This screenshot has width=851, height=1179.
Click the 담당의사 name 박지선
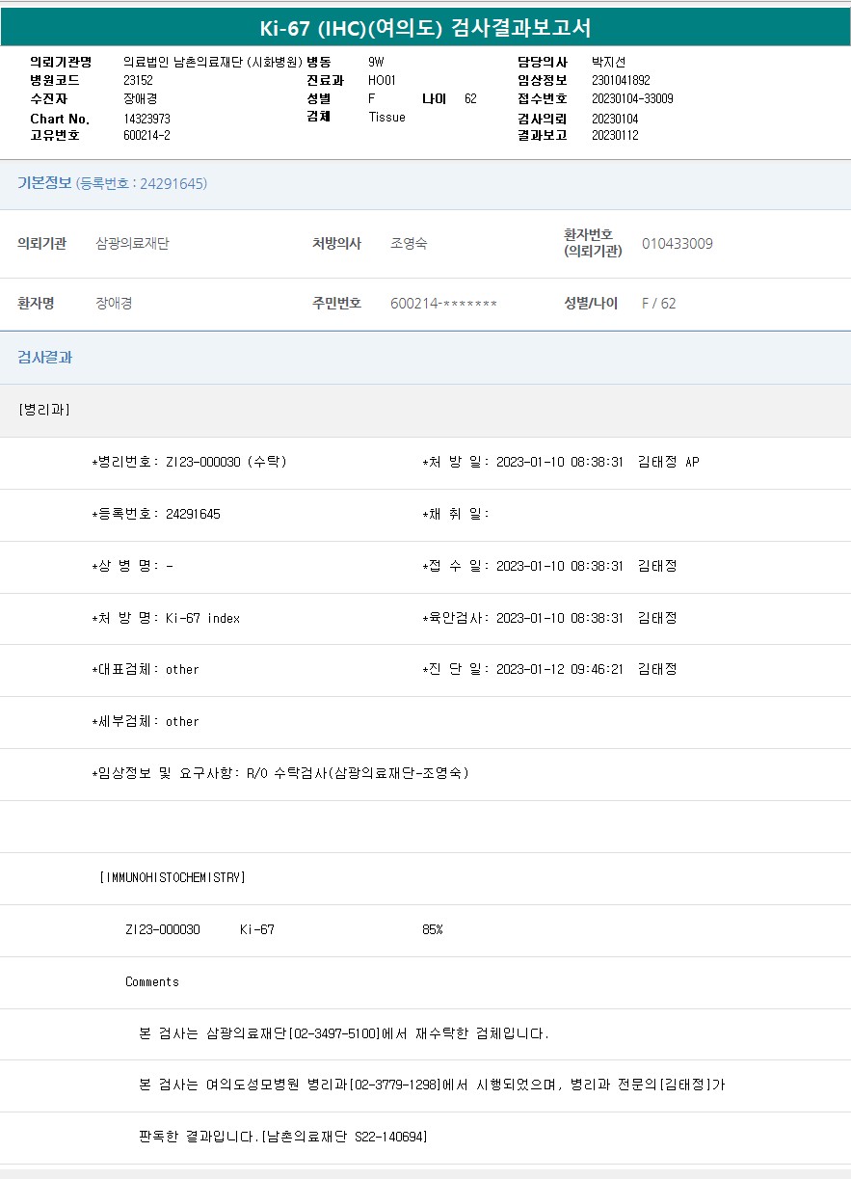pyautogui.click(x=608, y=62)
